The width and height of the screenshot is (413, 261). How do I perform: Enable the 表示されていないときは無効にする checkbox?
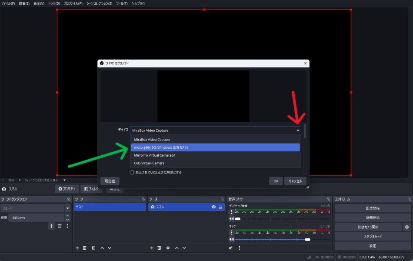coord(132,173)
